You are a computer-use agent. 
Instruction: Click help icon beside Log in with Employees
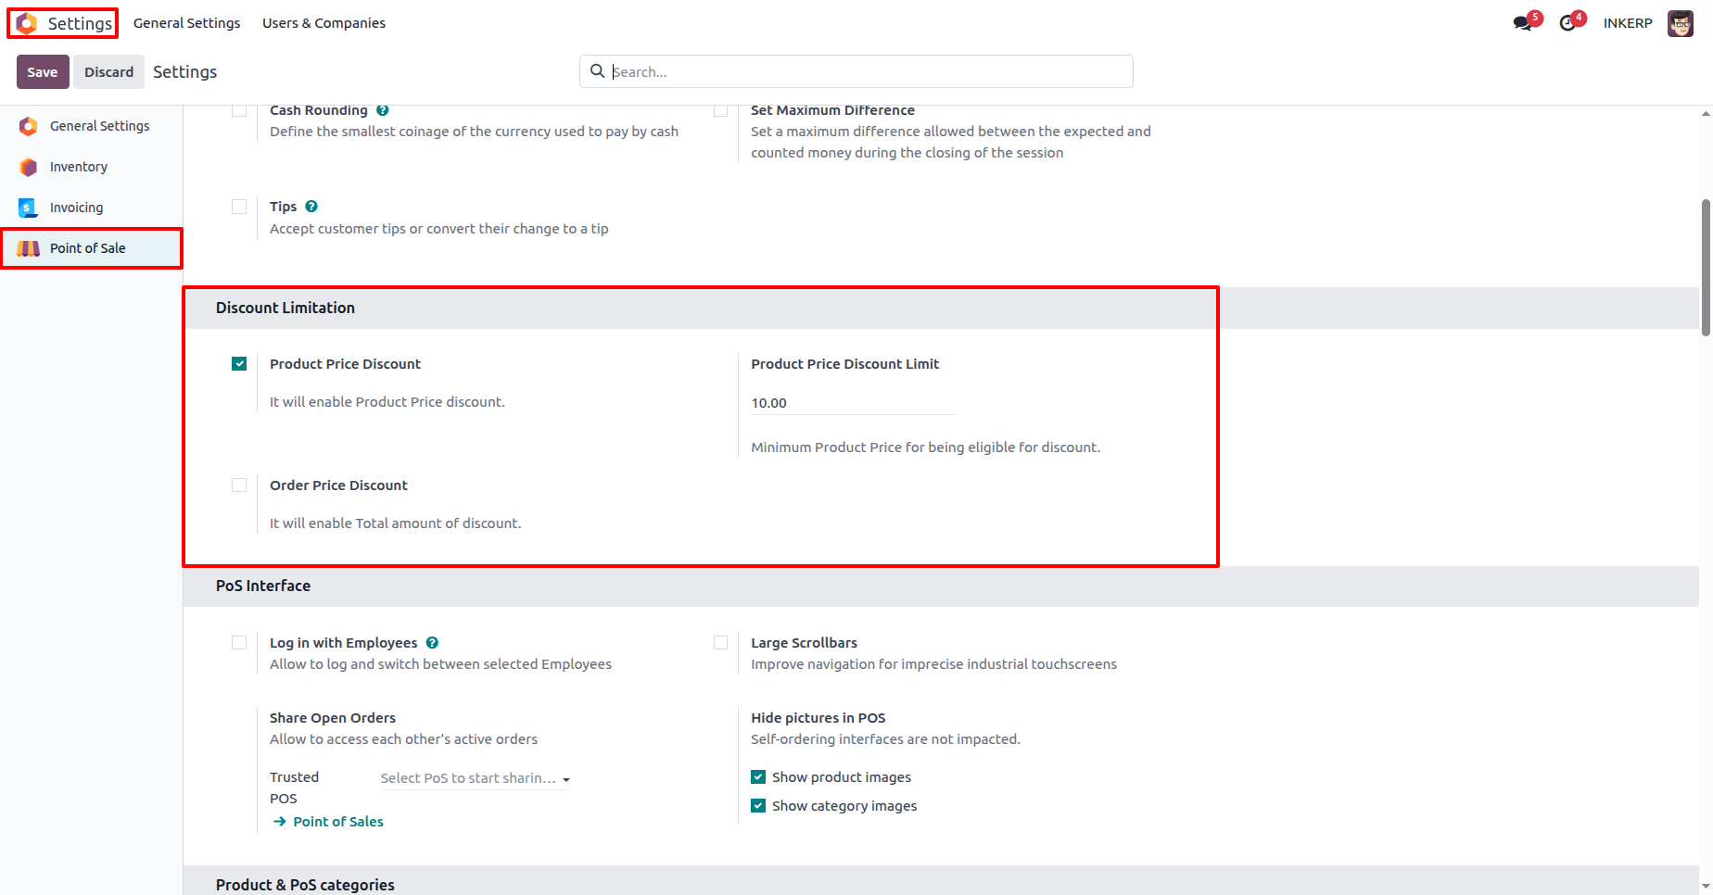pos(432,643)
